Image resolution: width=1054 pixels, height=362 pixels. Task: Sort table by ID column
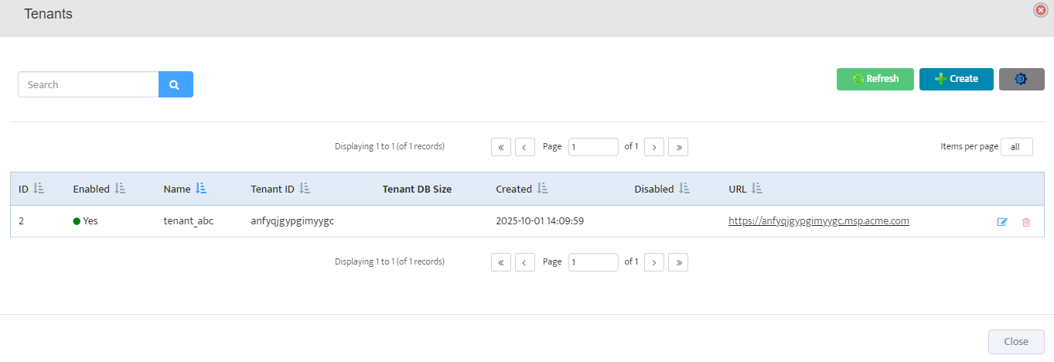(39, 189)
